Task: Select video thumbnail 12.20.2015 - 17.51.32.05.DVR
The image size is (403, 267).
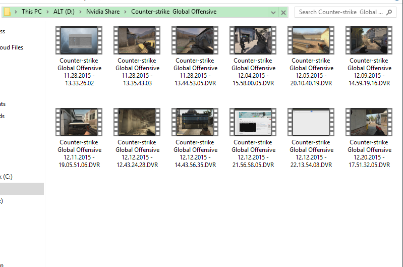Action: [x=369, y=122]
